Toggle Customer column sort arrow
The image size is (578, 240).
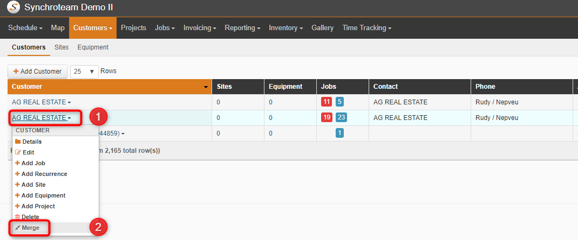(x=206, y=87)
